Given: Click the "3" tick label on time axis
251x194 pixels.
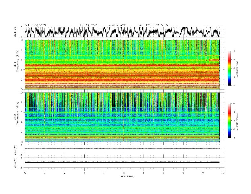Looking at the screenshot, I should pos(84,173).
